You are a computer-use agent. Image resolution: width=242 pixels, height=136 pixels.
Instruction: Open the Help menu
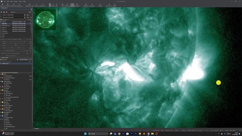pyautogui.click(x=24, y=2)
